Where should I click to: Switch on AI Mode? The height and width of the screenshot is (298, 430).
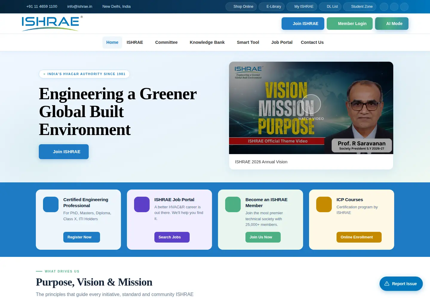point(392,24)
